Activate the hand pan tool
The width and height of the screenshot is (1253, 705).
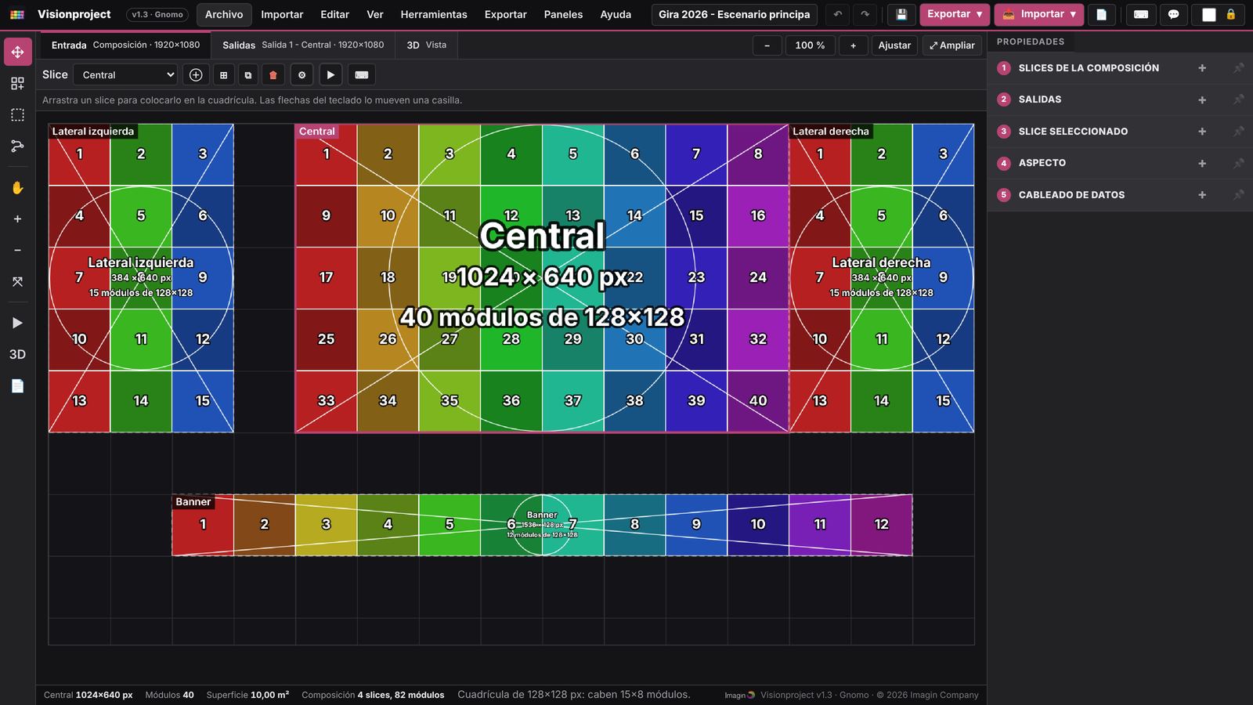[17, 187]
